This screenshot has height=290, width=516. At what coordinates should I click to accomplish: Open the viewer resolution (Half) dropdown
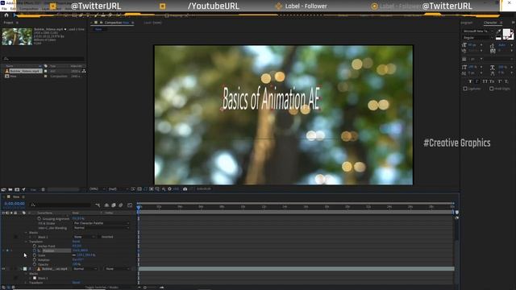119,189
